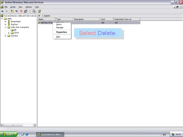Select the Inter-Site Transports tree item
The image size is (183, 137).
click(20, 27)
